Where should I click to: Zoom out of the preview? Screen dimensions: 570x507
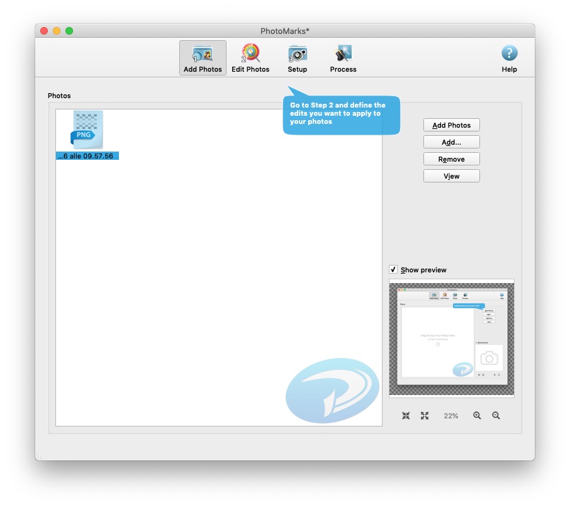point(496,415)
